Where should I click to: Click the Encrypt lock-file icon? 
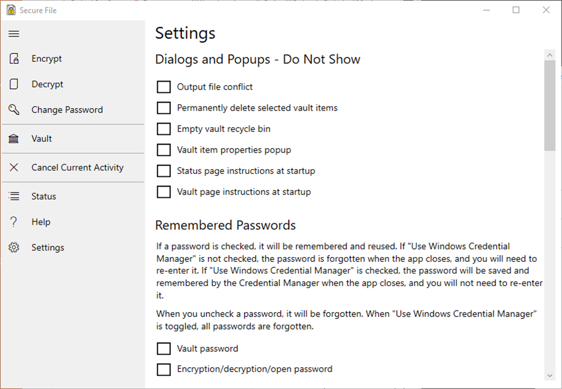click(x=14, y=59)
